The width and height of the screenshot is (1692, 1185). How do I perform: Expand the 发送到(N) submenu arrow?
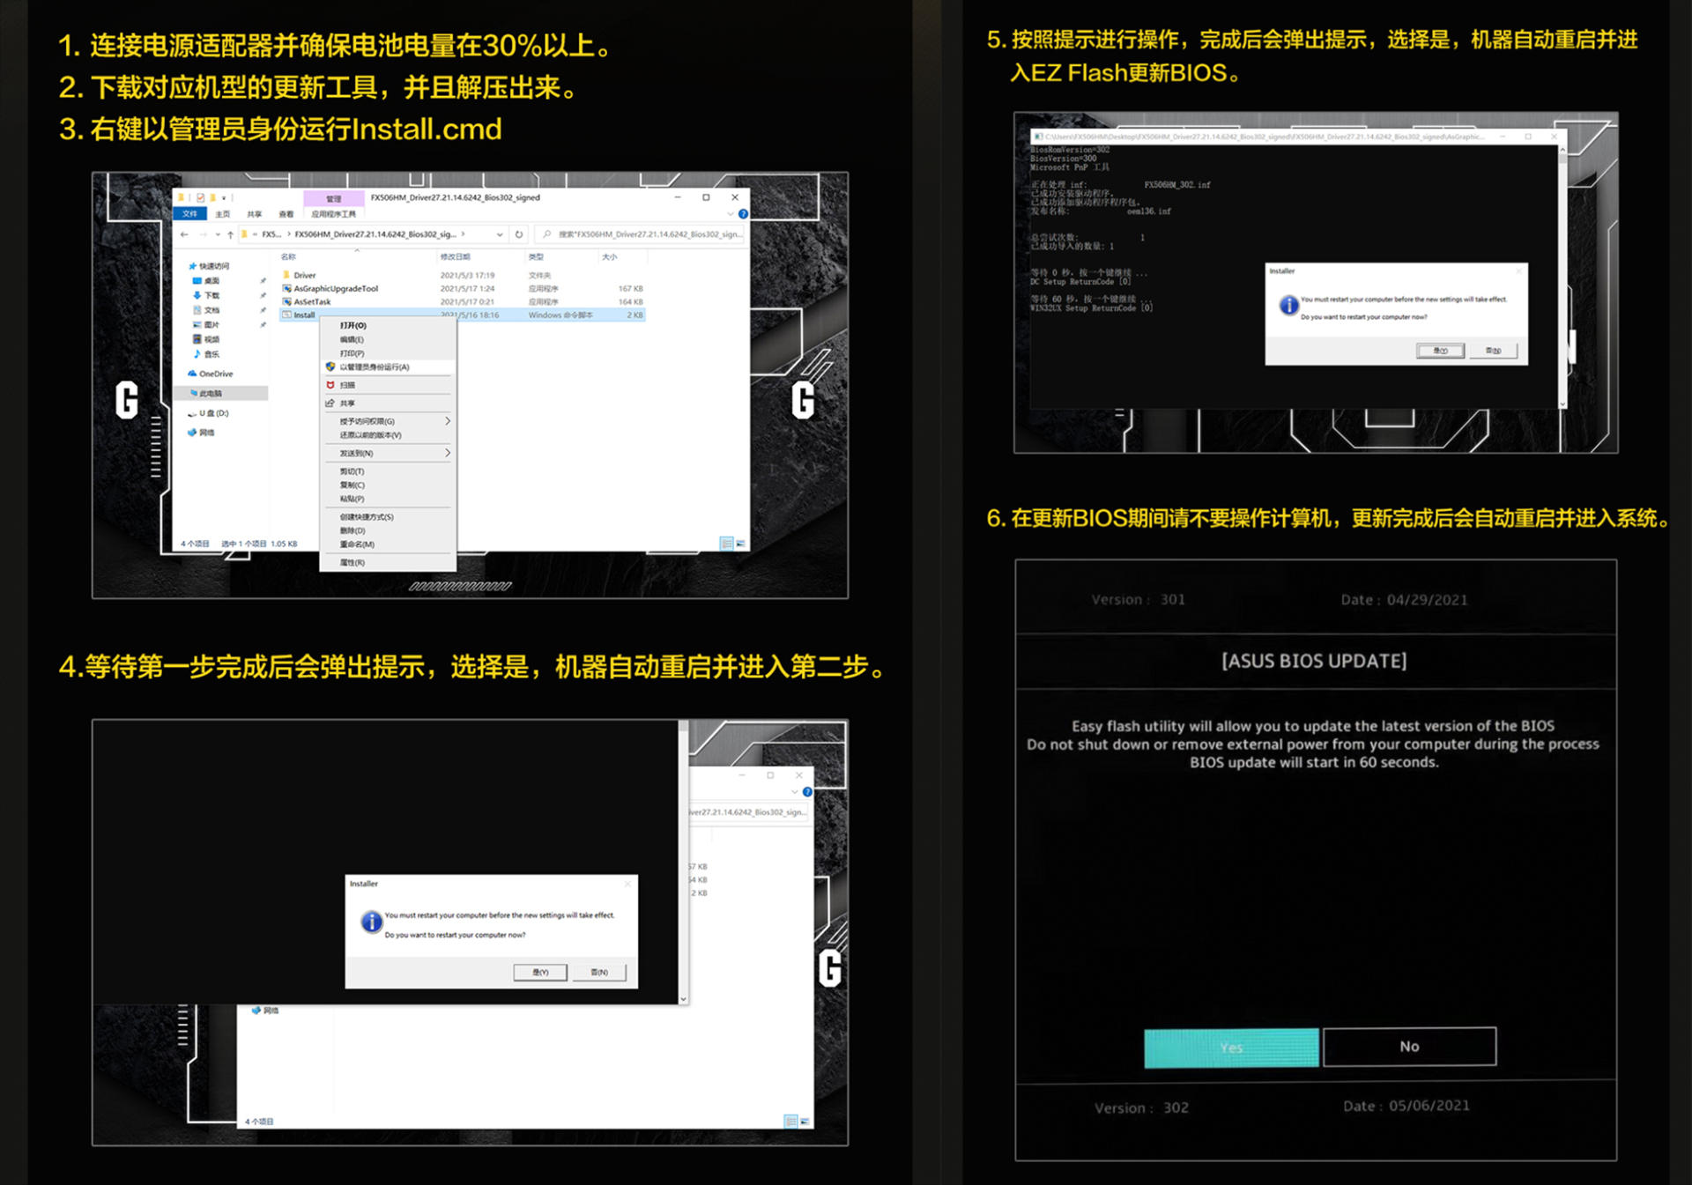[x=448, y=453]
